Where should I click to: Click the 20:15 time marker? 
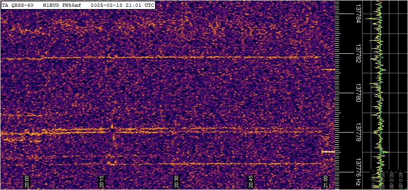[x=102, y=181]
